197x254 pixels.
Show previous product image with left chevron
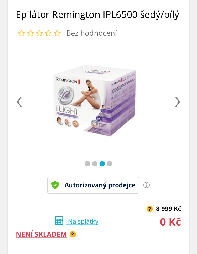pyautogui.click(x=19, y=102)
